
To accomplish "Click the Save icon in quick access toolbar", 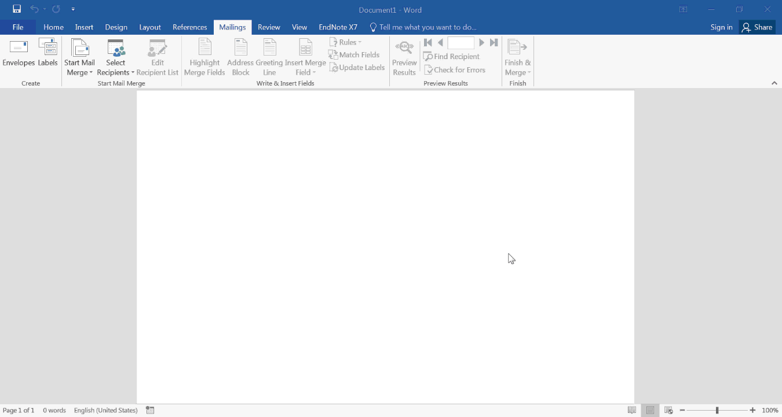I will tap(17, 9).
